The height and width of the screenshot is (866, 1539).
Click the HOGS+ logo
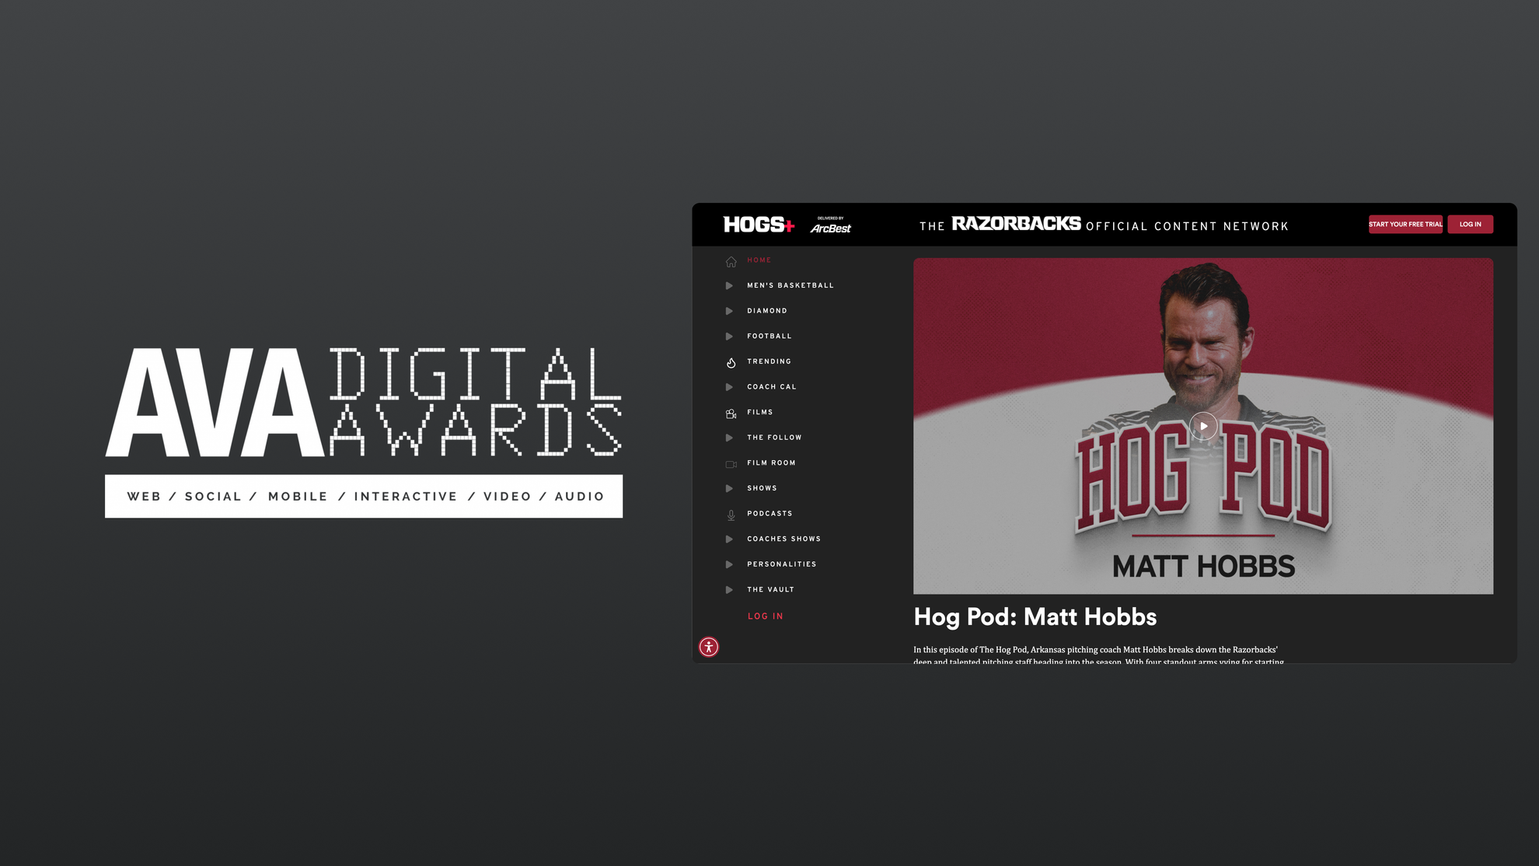point(759,225)
